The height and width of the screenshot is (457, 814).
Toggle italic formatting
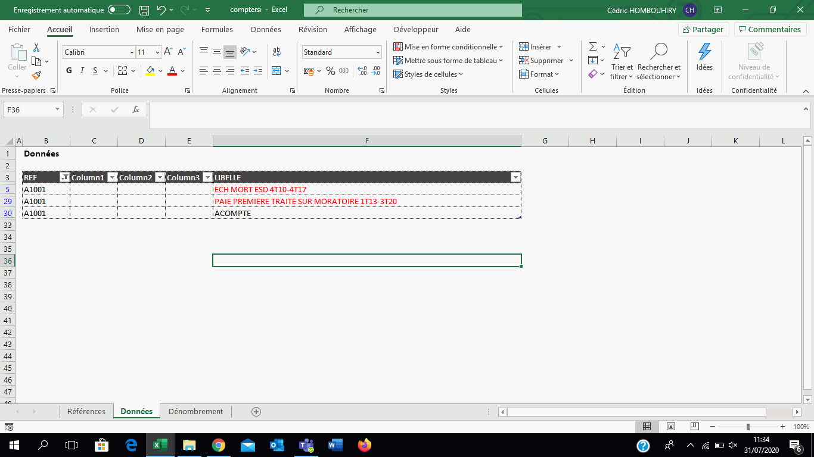coord(82,71)
